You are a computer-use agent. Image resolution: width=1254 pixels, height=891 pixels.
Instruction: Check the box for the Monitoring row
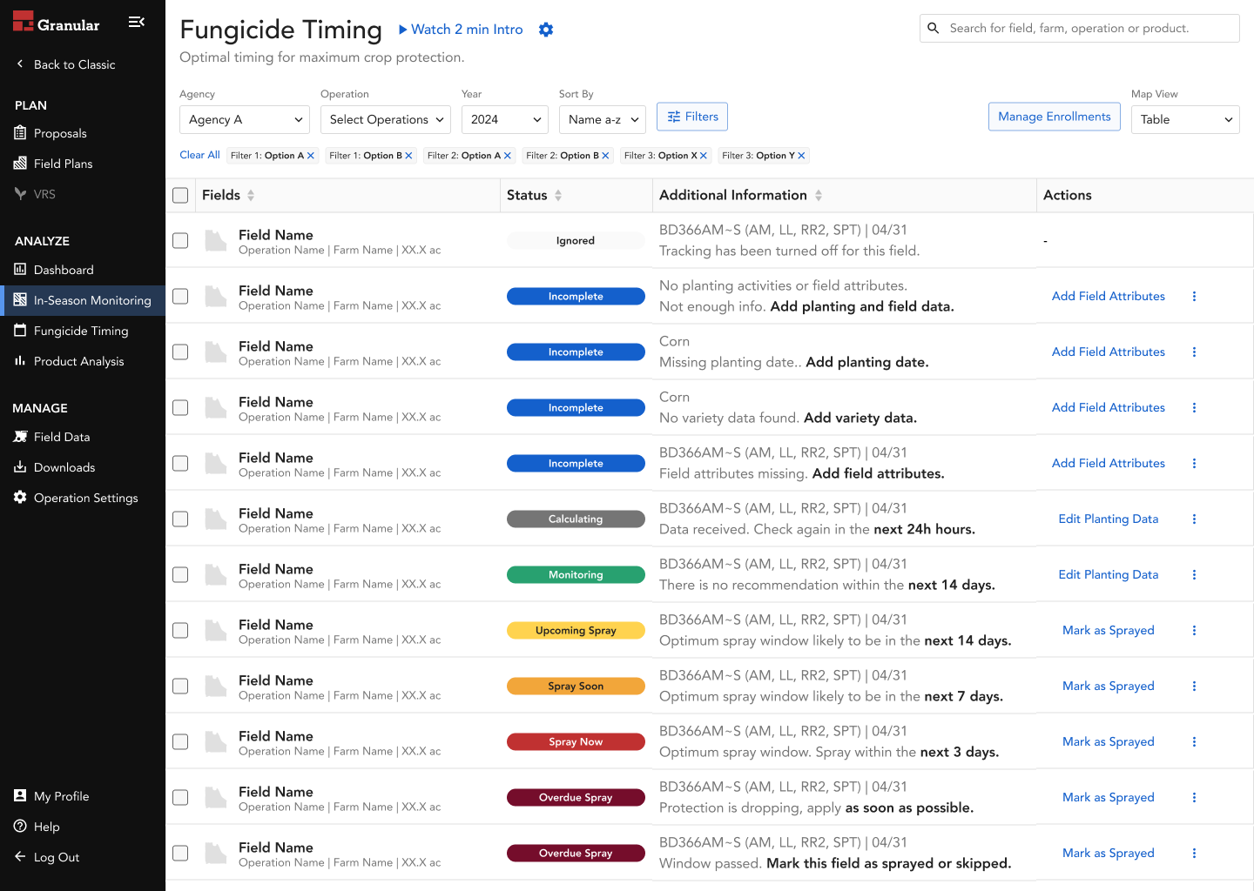[180, 575]
